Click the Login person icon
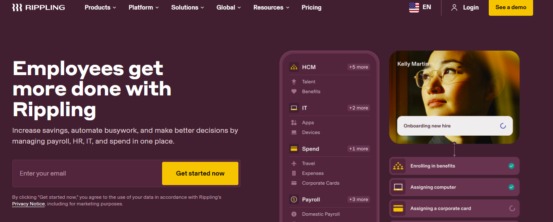The width and height of the screenshot is (553, 222). click(454, 7)
